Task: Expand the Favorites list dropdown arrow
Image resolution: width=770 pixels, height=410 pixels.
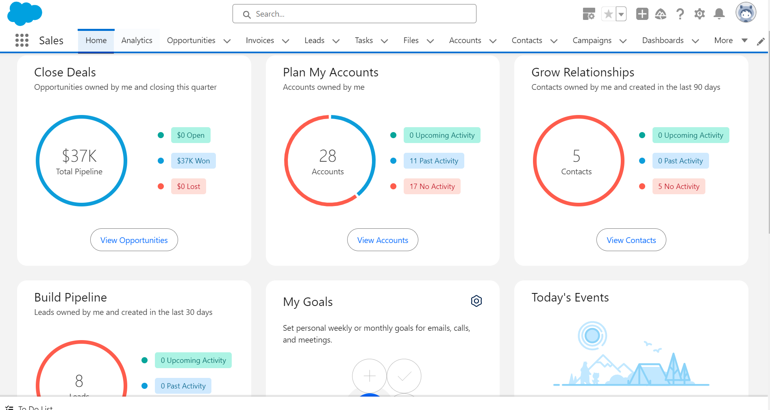Action: click(x=621, y=14)
